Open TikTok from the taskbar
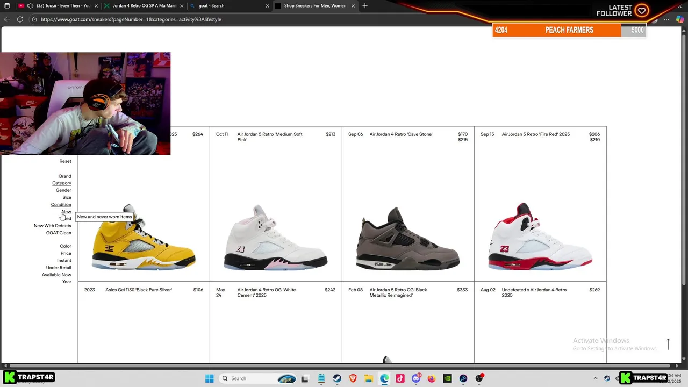The height and width of the screenshot is (387, 688). click(x=400, y=378)
